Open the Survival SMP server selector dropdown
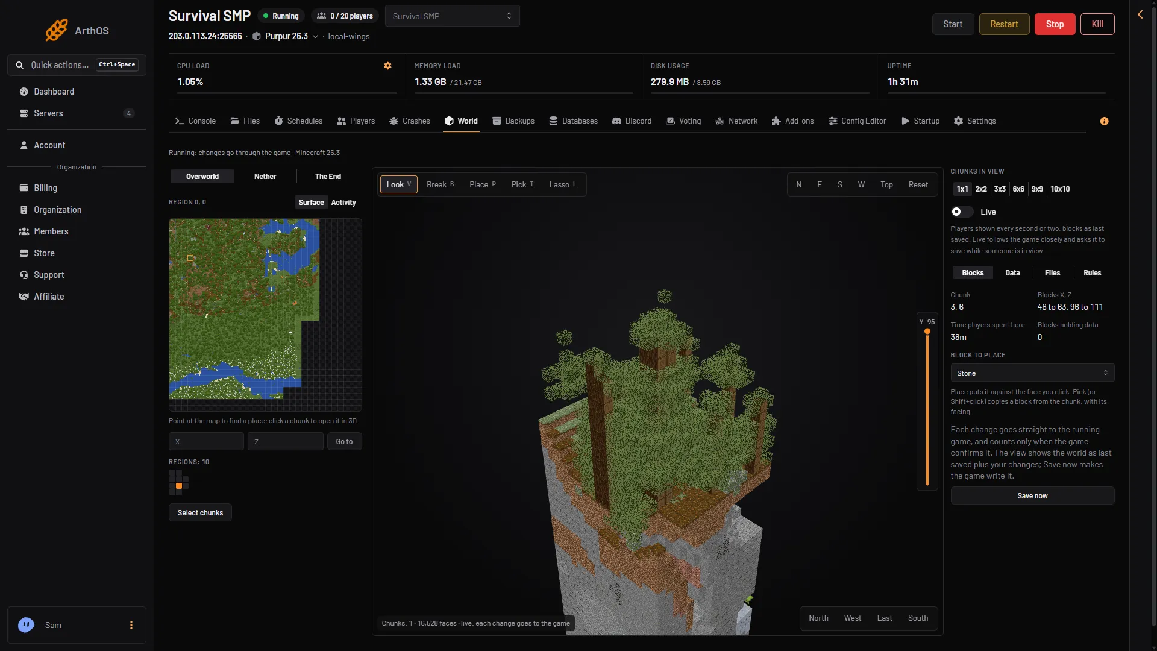 pyautogui.click(x=452, y=16)
